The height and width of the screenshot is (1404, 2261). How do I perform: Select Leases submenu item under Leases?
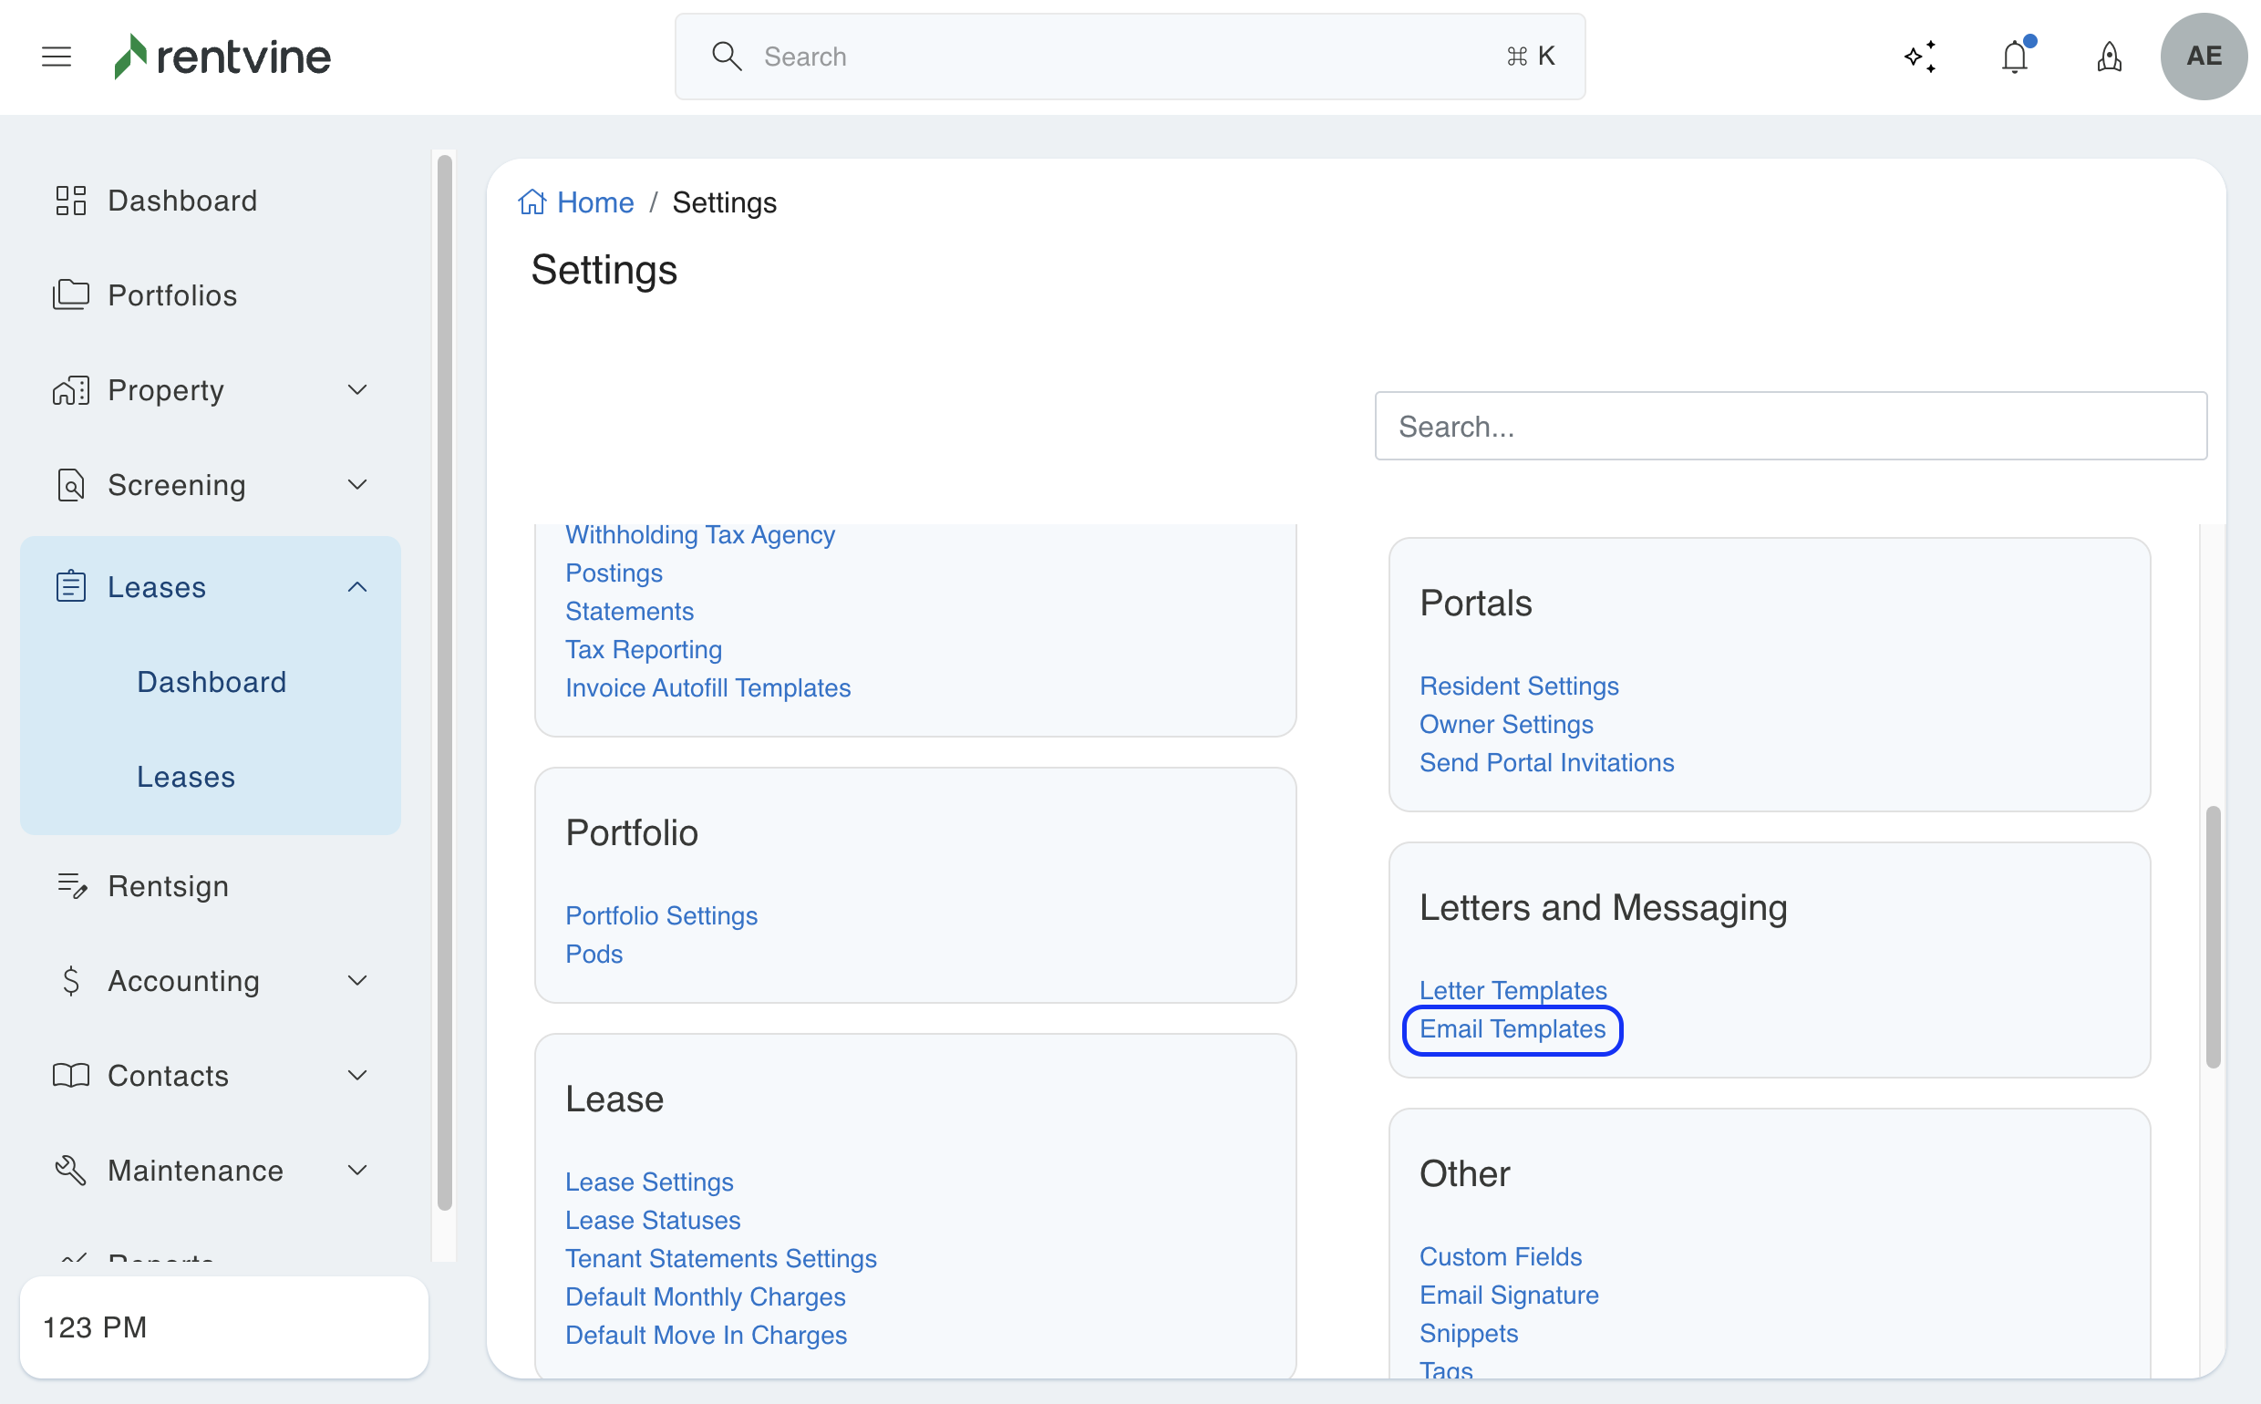click(x=186, y=776)
